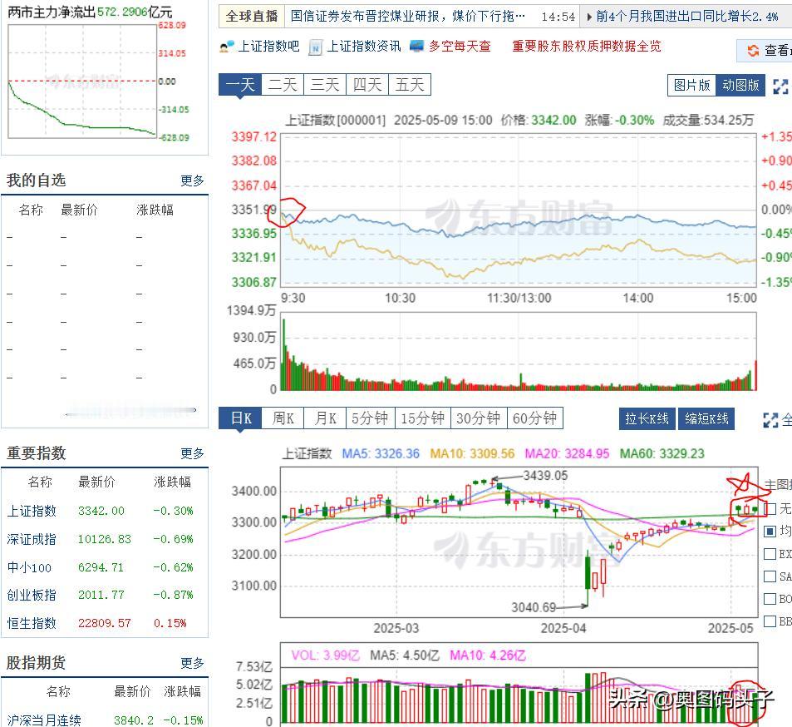Switch to the 一天 intraday tab
This screenshot has width=792, height=727.
coord(240,85)
